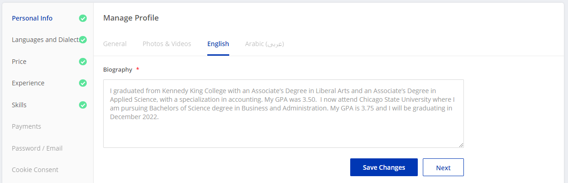Screen dimensions: 568x183
Task: Click the green check icon beside Price
Action: 83,62
